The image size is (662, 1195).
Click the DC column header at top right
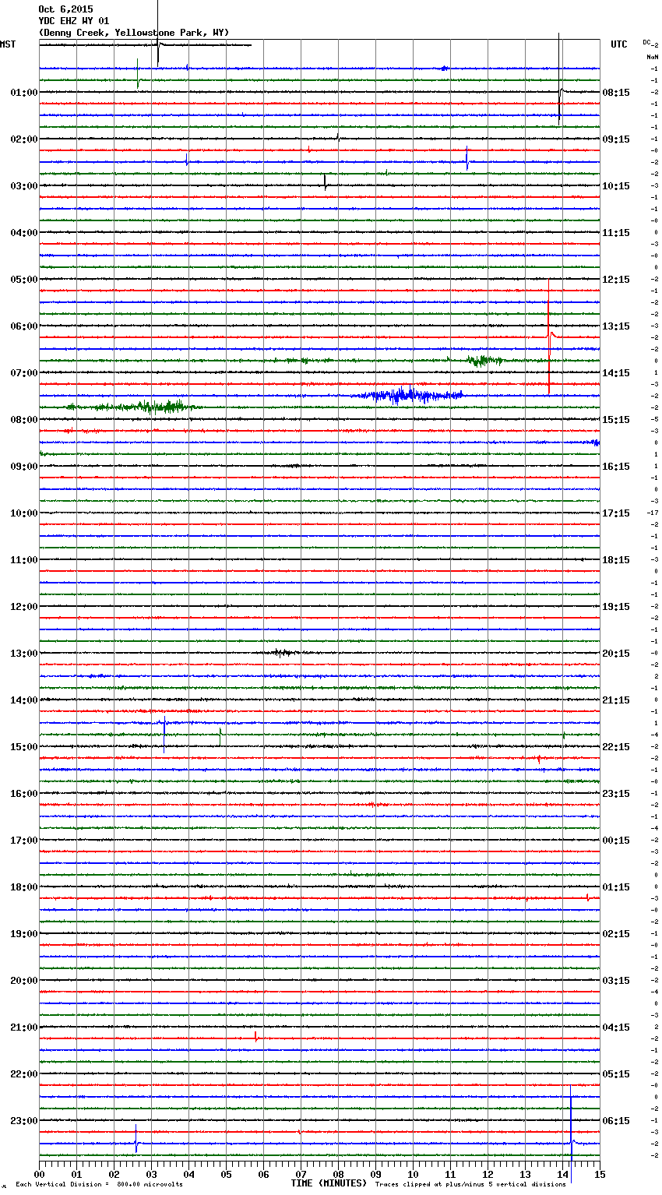pos(647,42)
